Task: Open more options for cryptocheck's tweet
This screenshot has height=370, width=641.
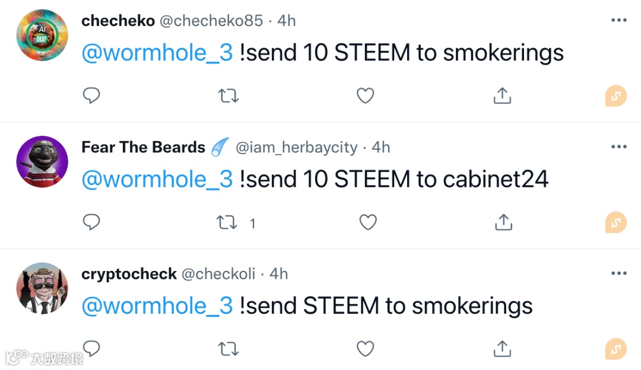Action: (x=618, y=273)
